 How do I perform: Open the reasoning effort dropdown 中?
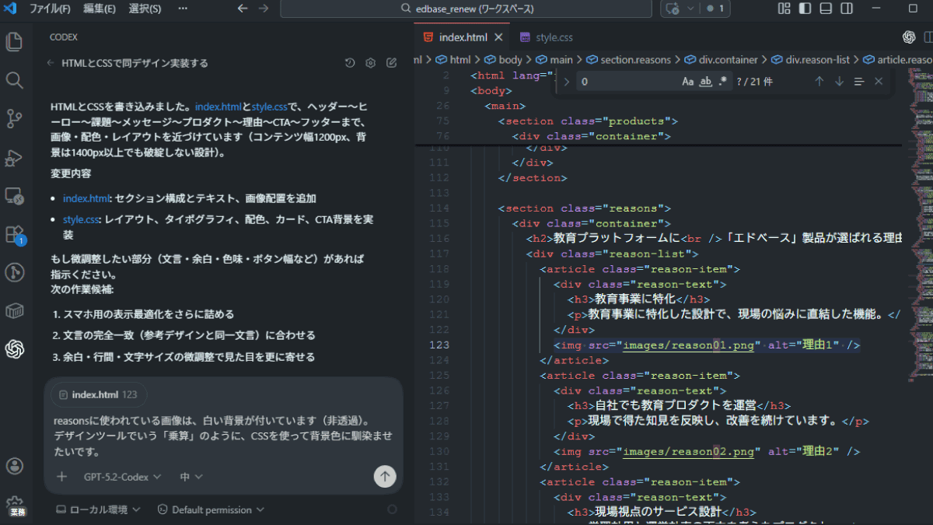191,476
